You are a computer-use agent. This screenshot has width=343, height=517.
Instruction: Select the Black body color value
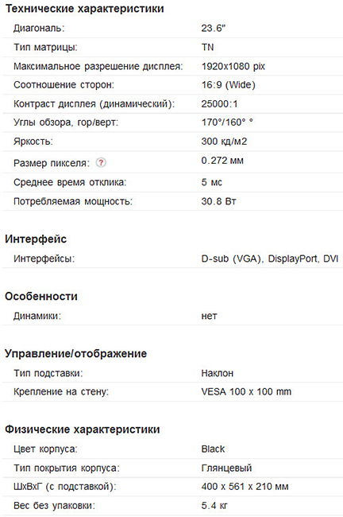tap(213, 449)
